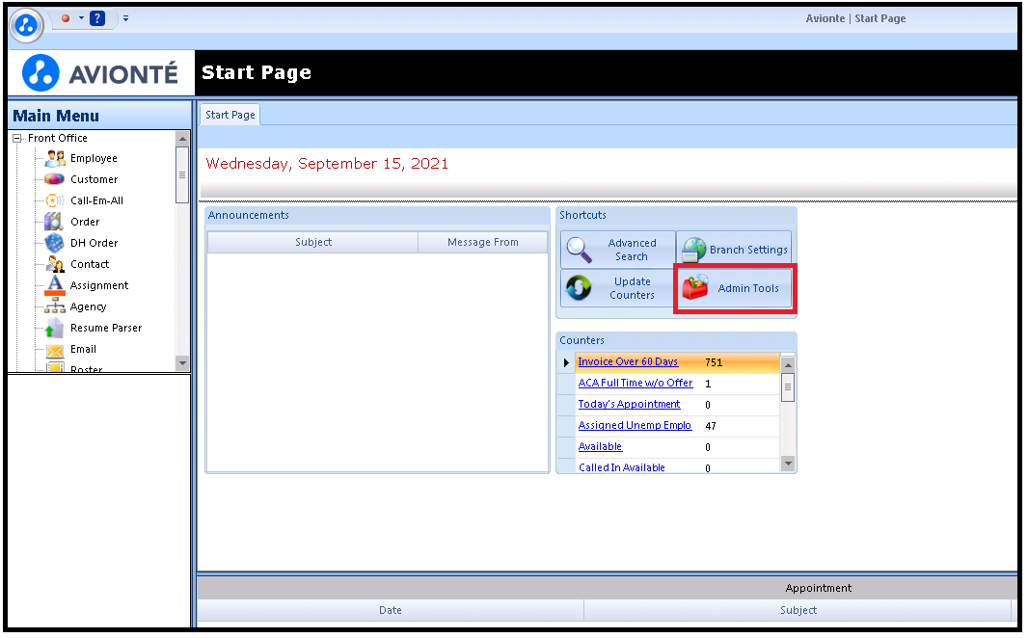Image resolution: width=1028 pixels, height=638 pixels.
Task: Select the Invoice row indicator arrow
Action: click(x=566, y=362)
